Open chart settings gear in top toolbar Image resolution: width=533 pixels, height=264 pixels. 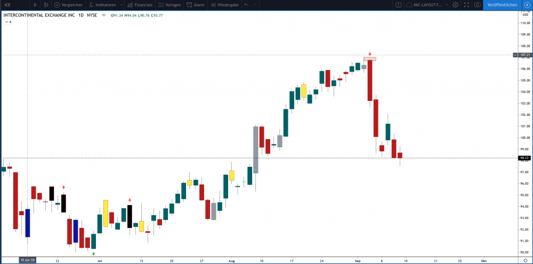[456, 5]
